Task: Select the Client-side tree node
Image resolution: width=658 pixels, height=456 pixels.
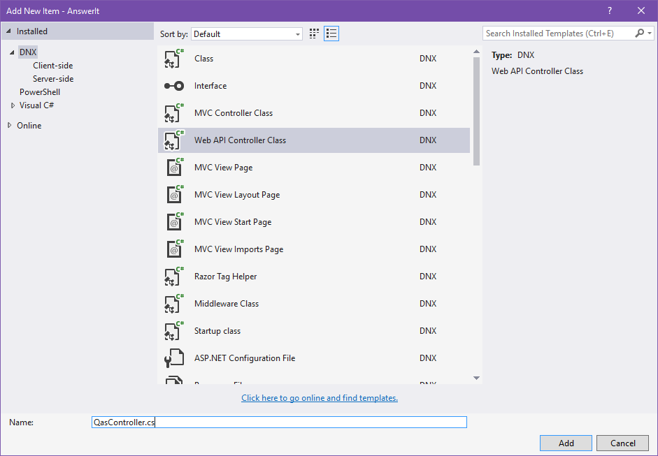Action: coord(53,66)
